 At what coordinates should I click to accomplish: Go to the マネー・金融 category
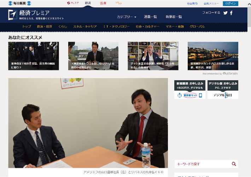tap(175, 26)
